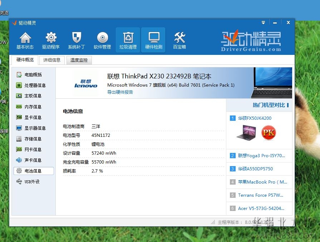
Task: Switch to the 硬件概览 tab
Action: click(x=25, y=60)
